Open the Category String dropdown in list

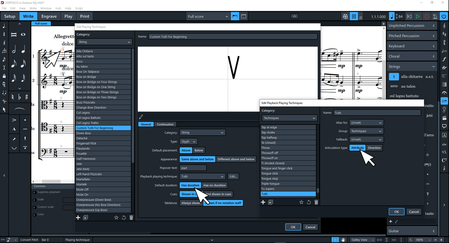pos(104,42)
